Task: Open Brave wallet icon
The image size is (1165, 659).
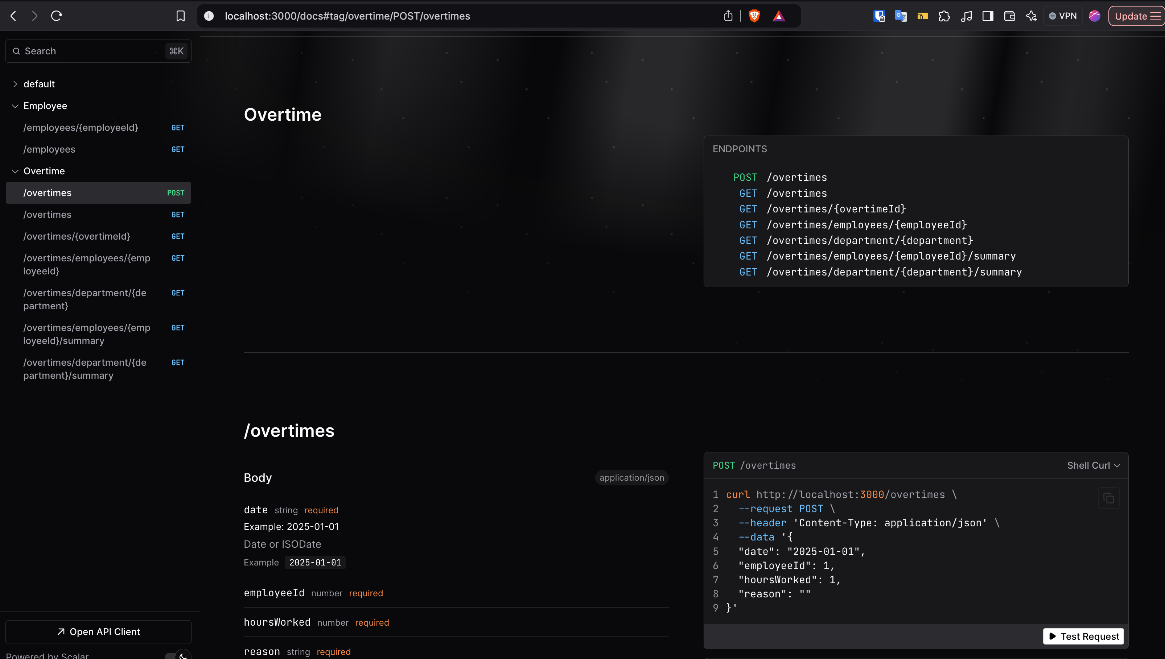Action: click(x=1009, y=16)
